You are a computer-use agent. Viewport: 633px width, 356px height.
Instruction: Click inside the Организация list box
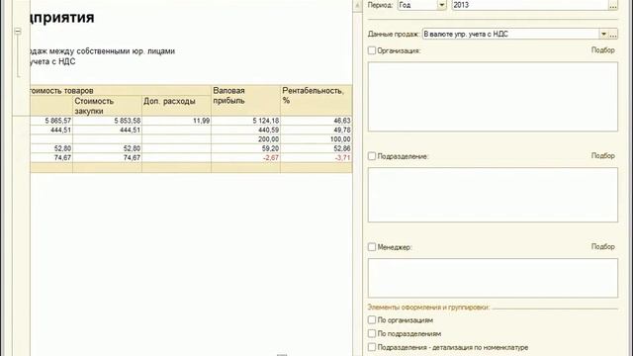click(x=493, y=97)
